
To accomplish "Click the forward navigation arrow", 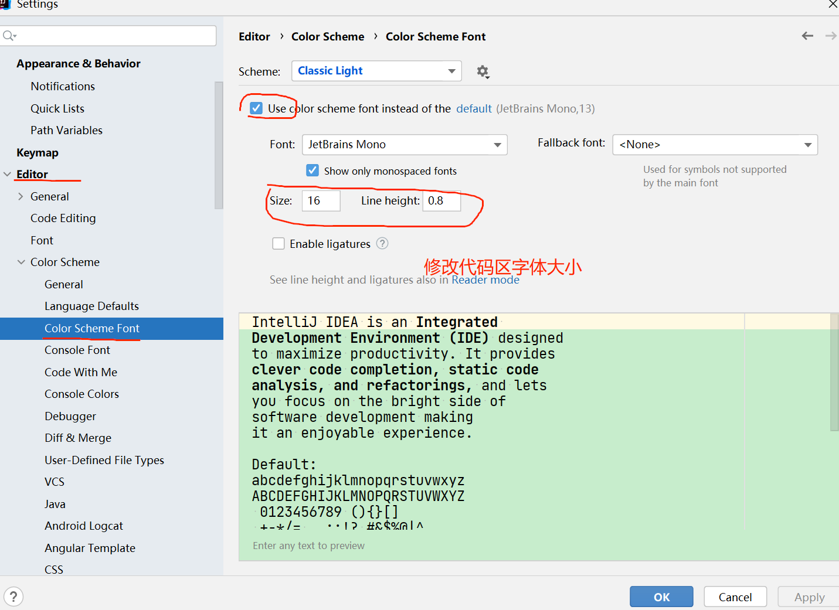I will click(830, 36).
